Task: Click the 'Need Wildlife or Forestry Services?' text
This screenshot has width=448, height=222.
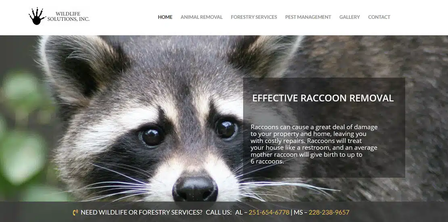Action: pos(141,213)
